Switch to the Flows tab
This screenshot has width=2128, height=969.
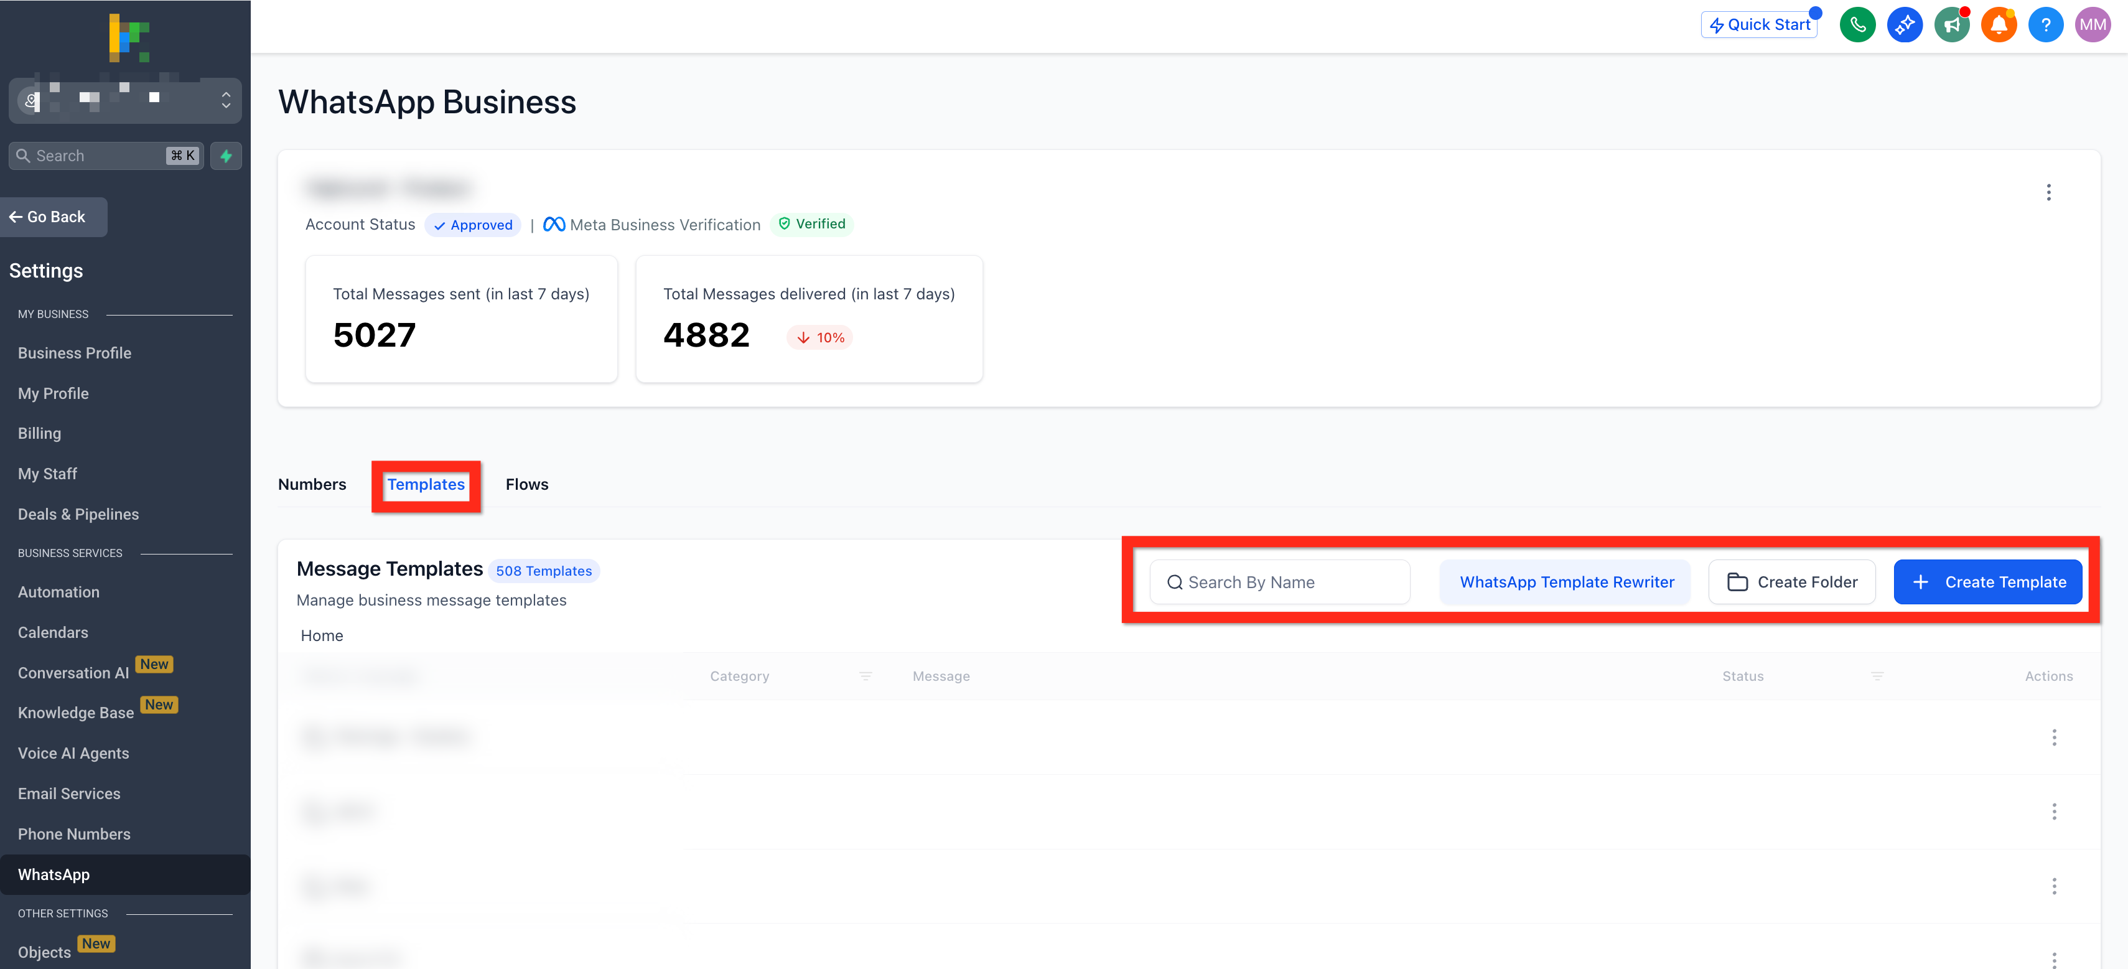[x=526, y=484]
